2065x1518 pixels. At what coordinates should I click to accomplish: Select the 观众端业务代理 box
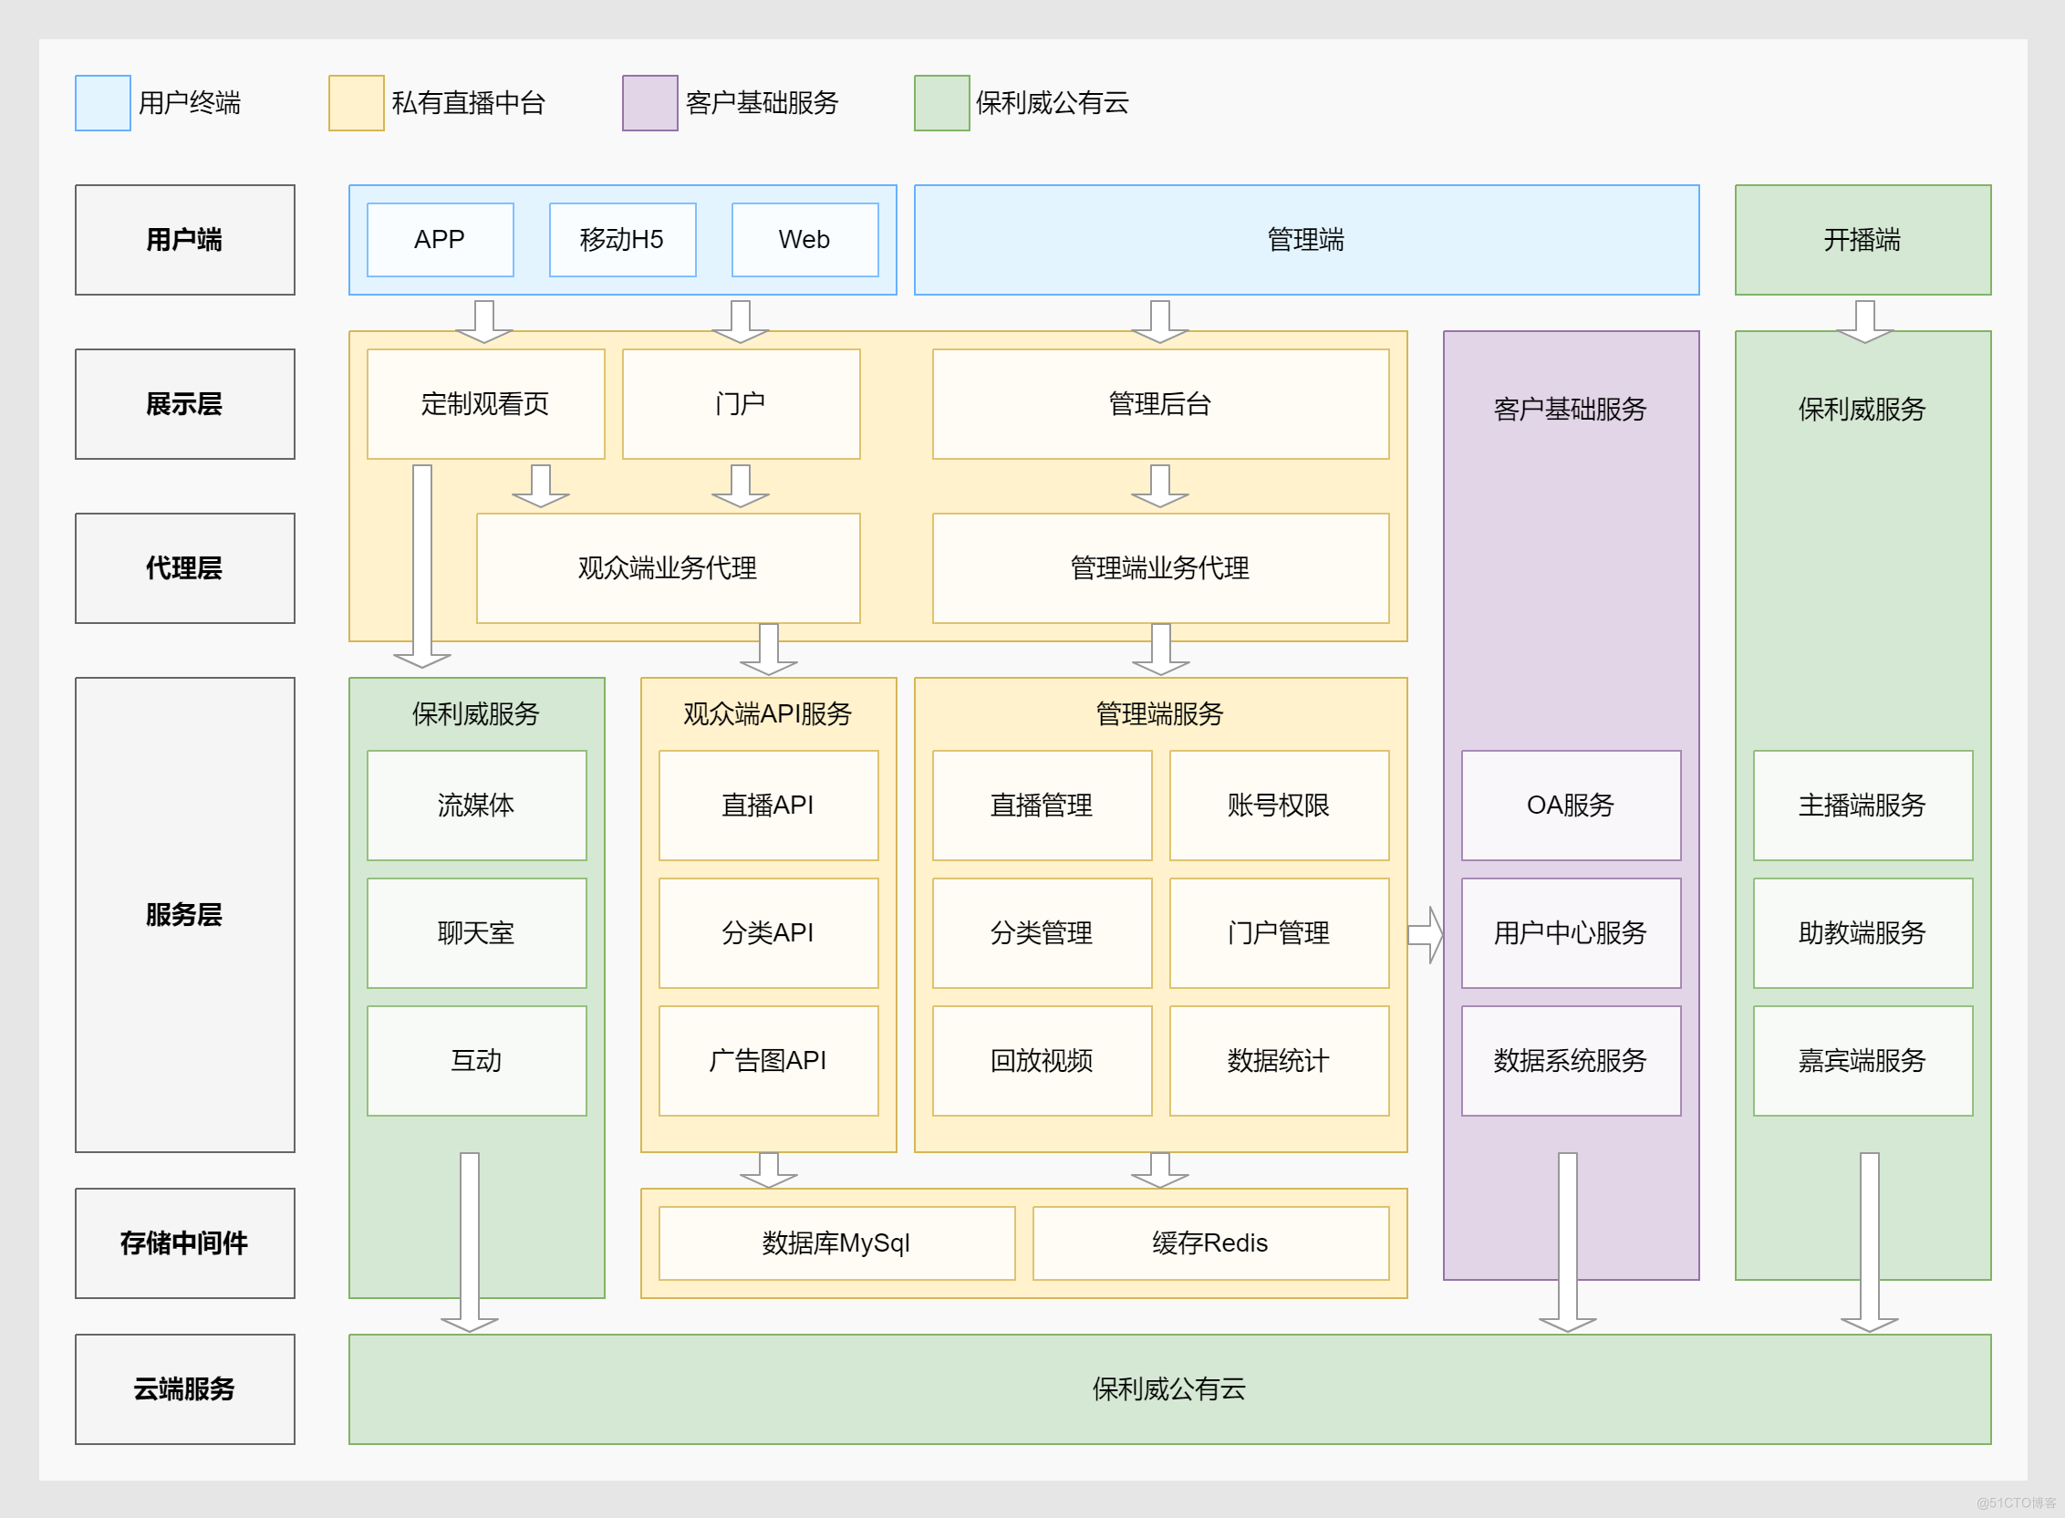668,567
